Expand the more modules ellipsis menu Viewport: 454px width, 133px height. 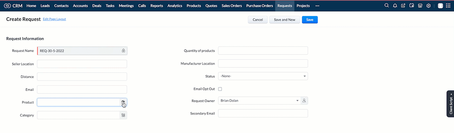317,6
